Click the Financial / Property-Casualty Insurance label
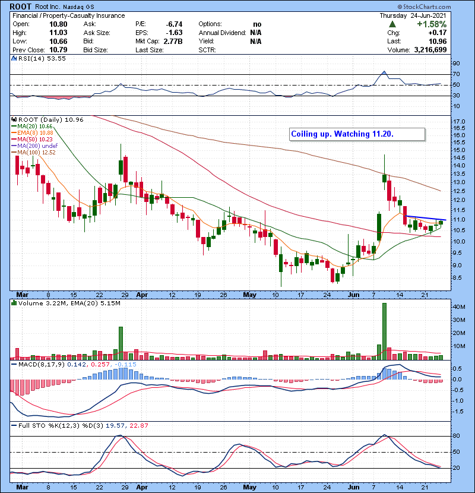Screen dimensions: 475x493 pos(68,15)
